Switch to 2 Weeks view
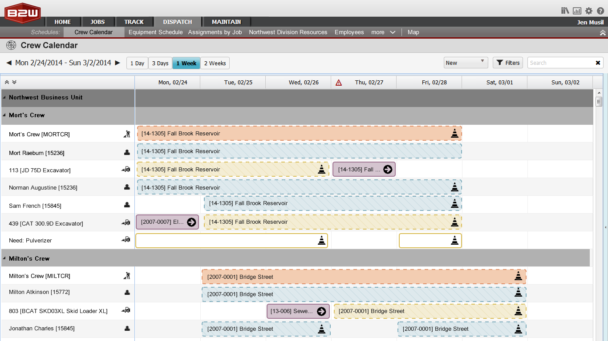This screenshot has width=608, height=341. (215, 63)
